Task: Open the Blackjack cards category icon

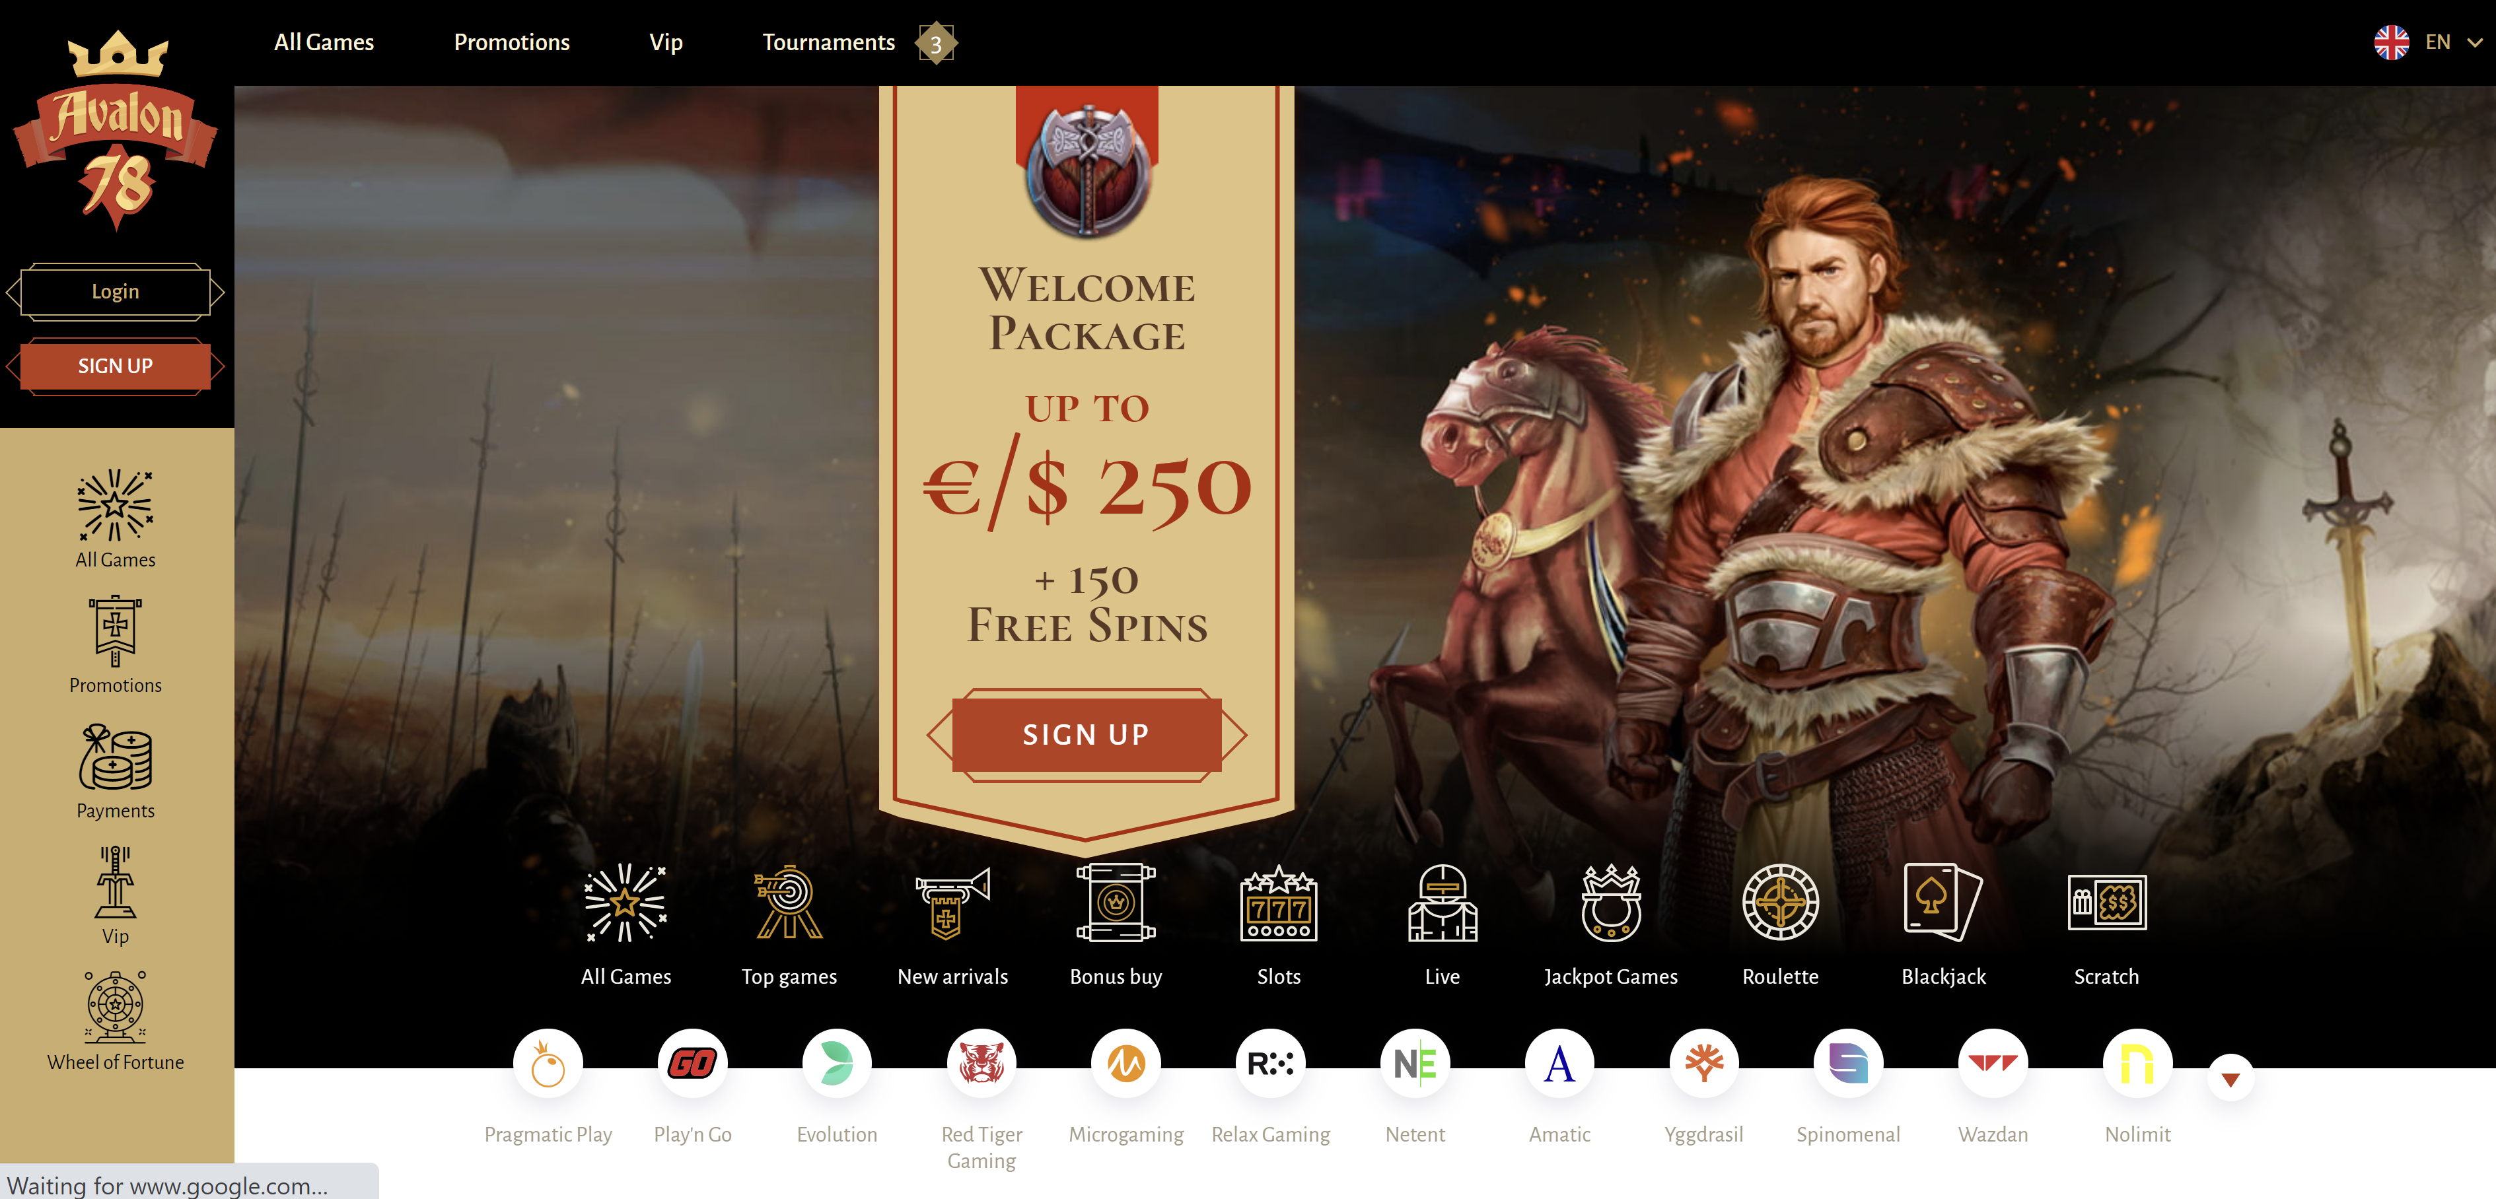Action: pos(1943,903)
